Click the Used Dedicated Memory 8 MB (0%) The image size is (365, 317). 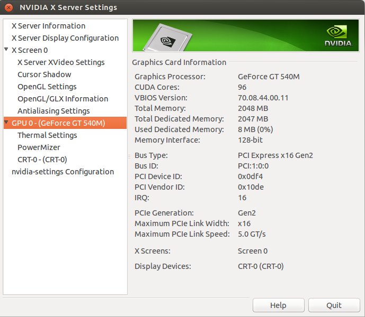(x=255, y=129)
